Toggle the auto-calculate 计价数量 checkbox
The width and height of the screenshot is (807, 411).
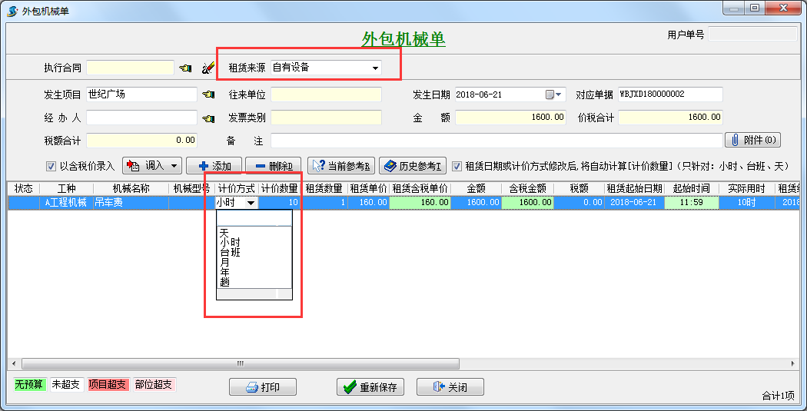[457, 166]
